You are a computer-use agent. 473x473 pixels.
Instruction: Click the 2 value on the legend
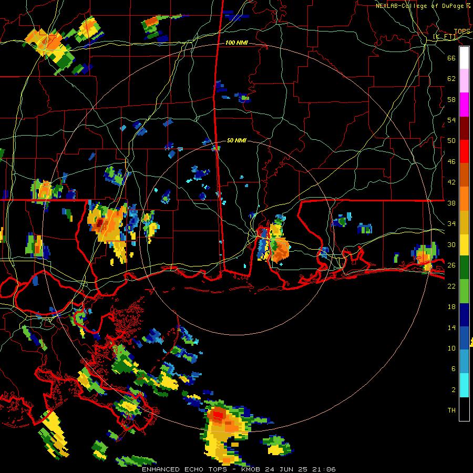tap(454, 390)
